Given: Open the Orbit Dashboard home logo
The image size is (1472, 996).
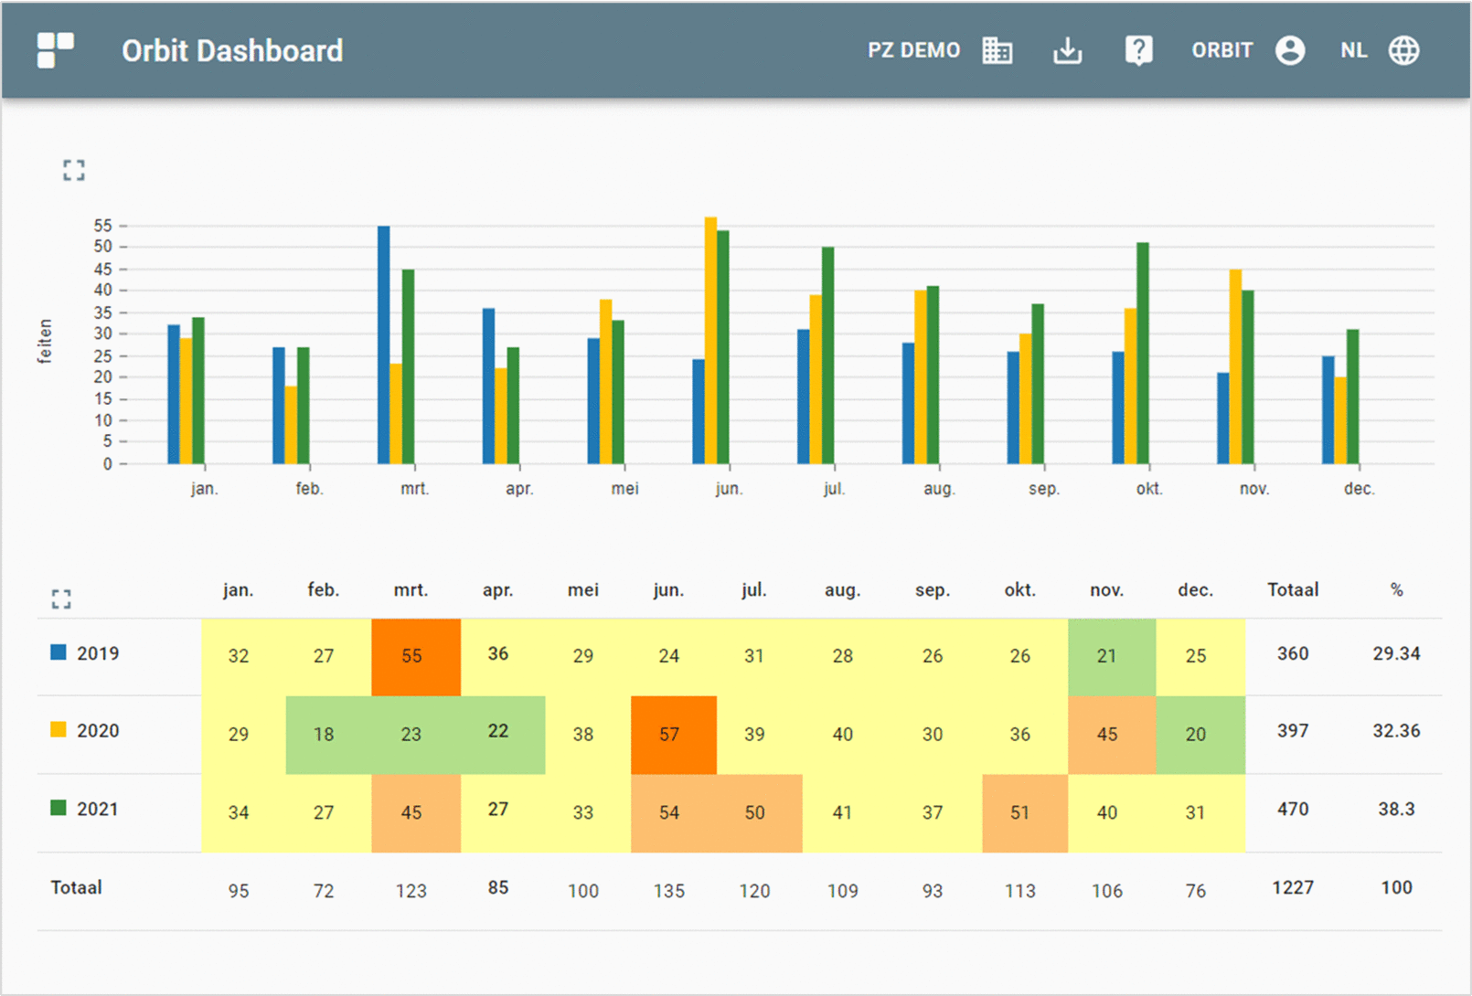Looking at the screenshot, I should [55, 50].
